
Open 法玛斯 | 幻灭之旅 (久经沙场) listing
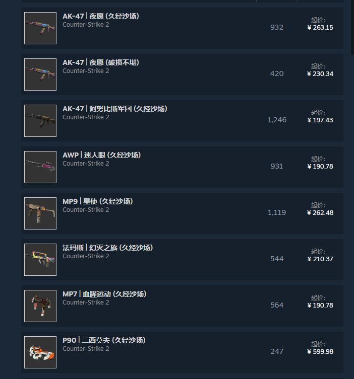coord(108,248)
